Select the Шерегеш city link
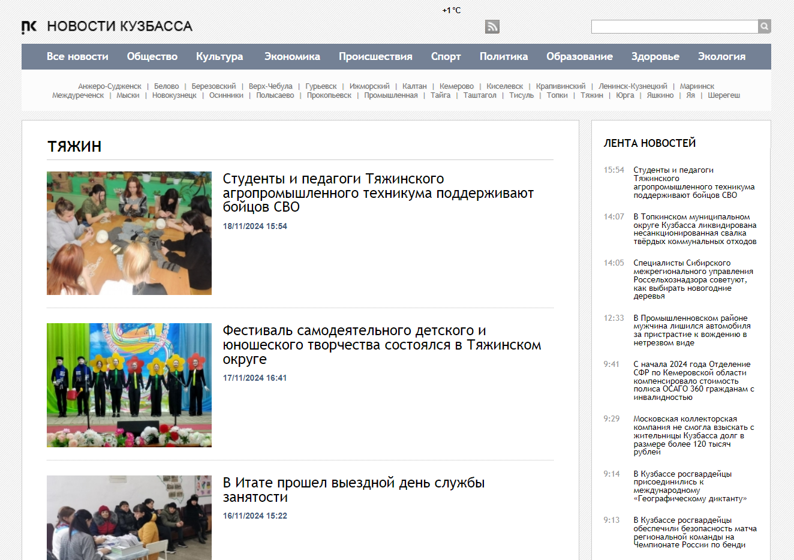 (723, 95)
